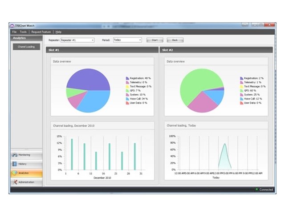Open the Tools menu
Viewport: 285px width, 217px height.
[x=23, y=32]
